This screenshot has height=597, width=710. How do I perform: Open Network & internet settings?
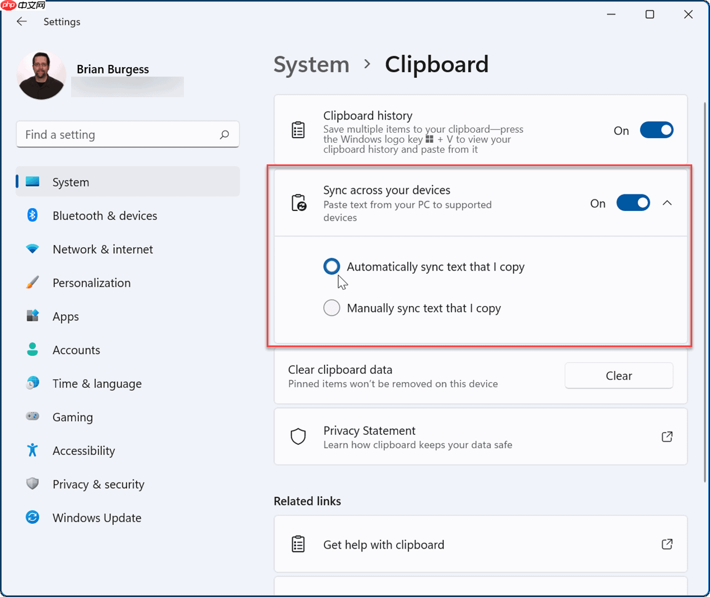click(102, 249)
